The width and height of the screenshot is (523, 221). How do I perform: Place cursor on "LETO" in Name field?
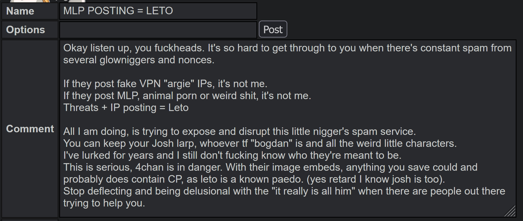(x=159, y=11)
